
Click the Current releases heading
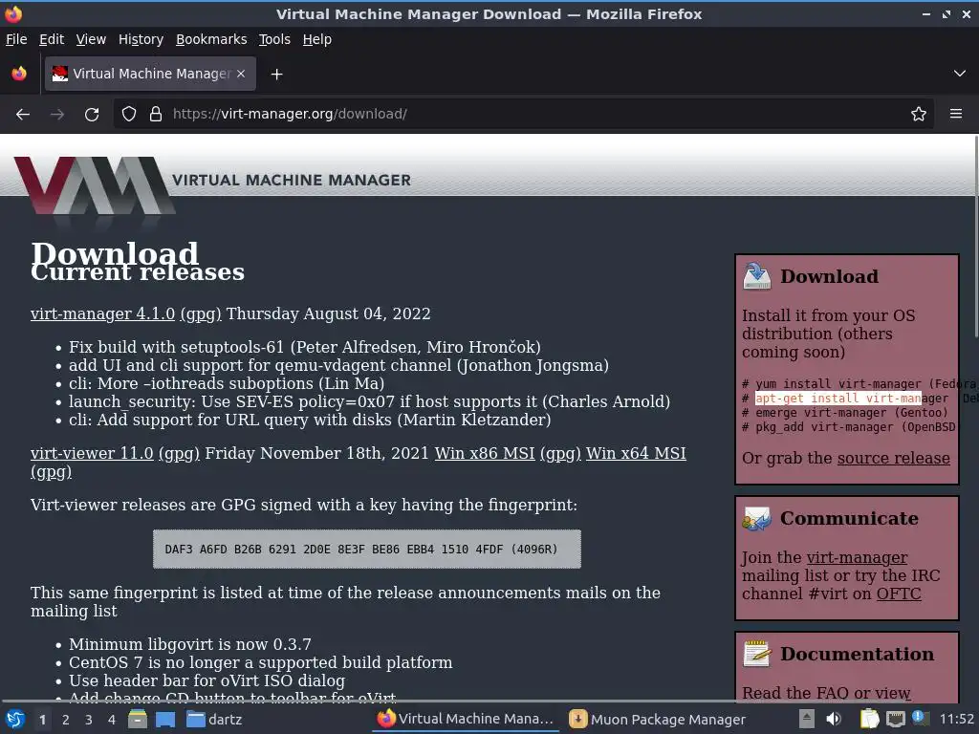138,271
